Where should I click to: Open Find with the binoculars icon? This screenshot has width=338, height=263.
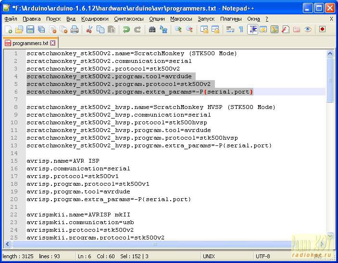point(152,29)
